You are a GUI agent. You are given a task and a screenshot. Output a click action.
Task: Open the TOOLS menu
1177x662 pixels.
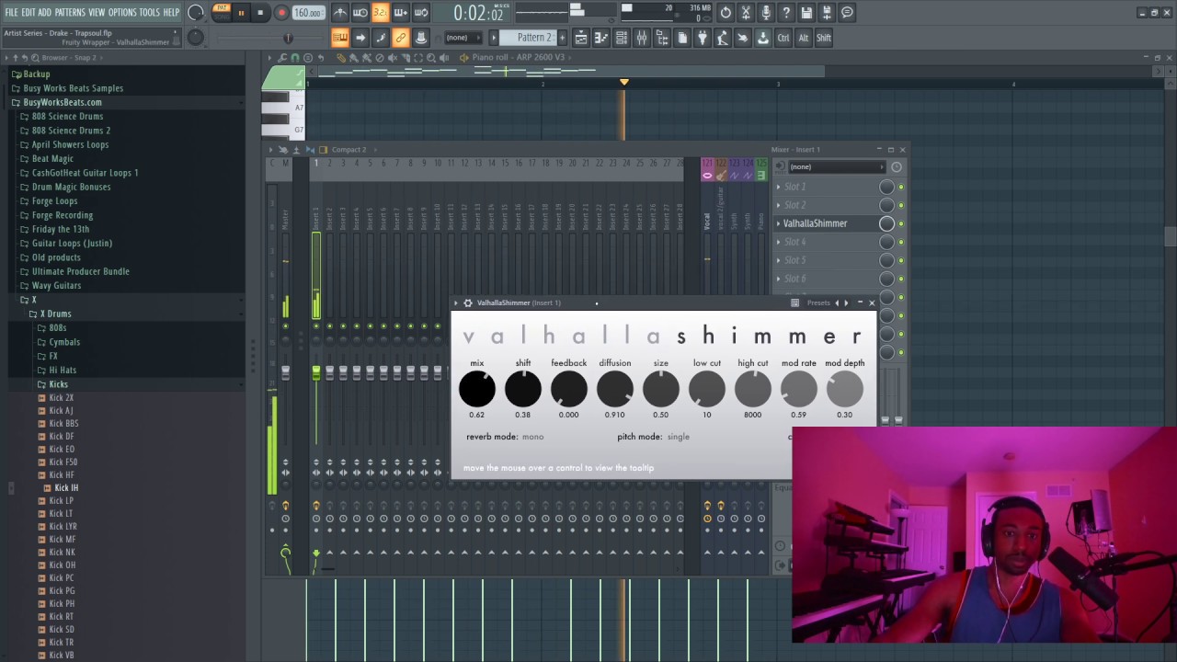click(149, 12)
